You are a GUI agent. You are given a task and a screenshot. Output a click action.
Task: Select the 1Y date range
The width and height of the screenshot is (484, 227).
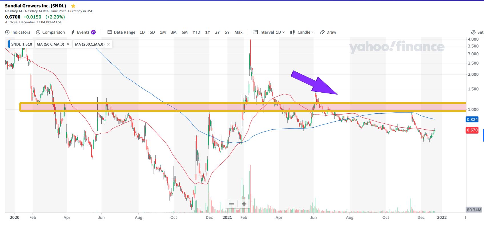tap(207, 32)
